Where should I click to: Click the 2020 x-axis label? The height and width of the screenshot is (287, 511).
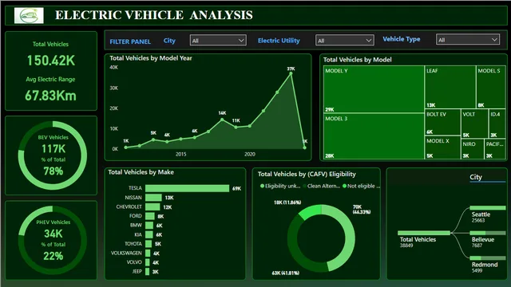tap(250, 154)
